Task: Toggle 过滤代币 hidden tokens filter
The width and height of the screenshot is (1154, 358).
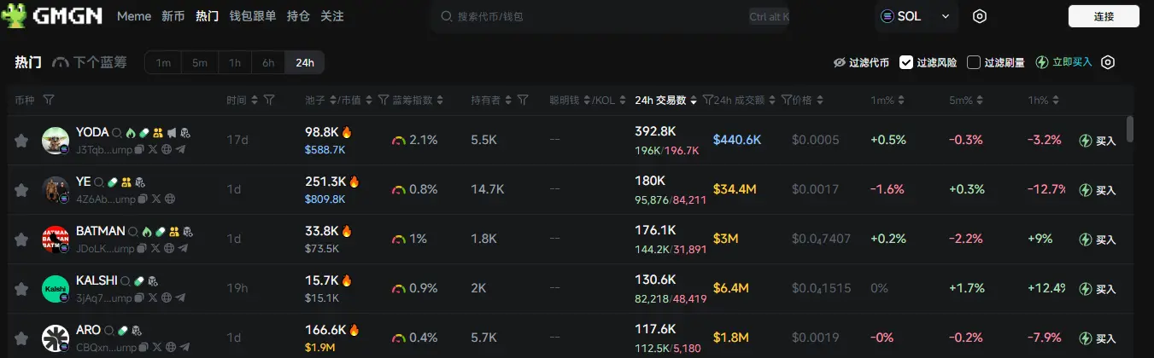Action: tap(861, 62)
